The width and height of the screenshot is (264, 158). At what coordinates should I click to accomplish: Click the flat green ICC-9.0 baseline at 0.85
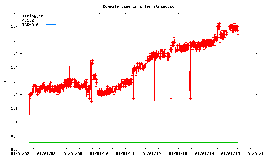pyautogui.click(x=132, y=142)
